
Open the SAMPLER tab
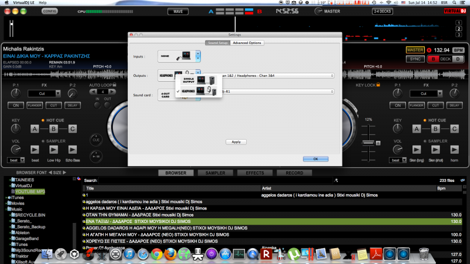(215, 173)
